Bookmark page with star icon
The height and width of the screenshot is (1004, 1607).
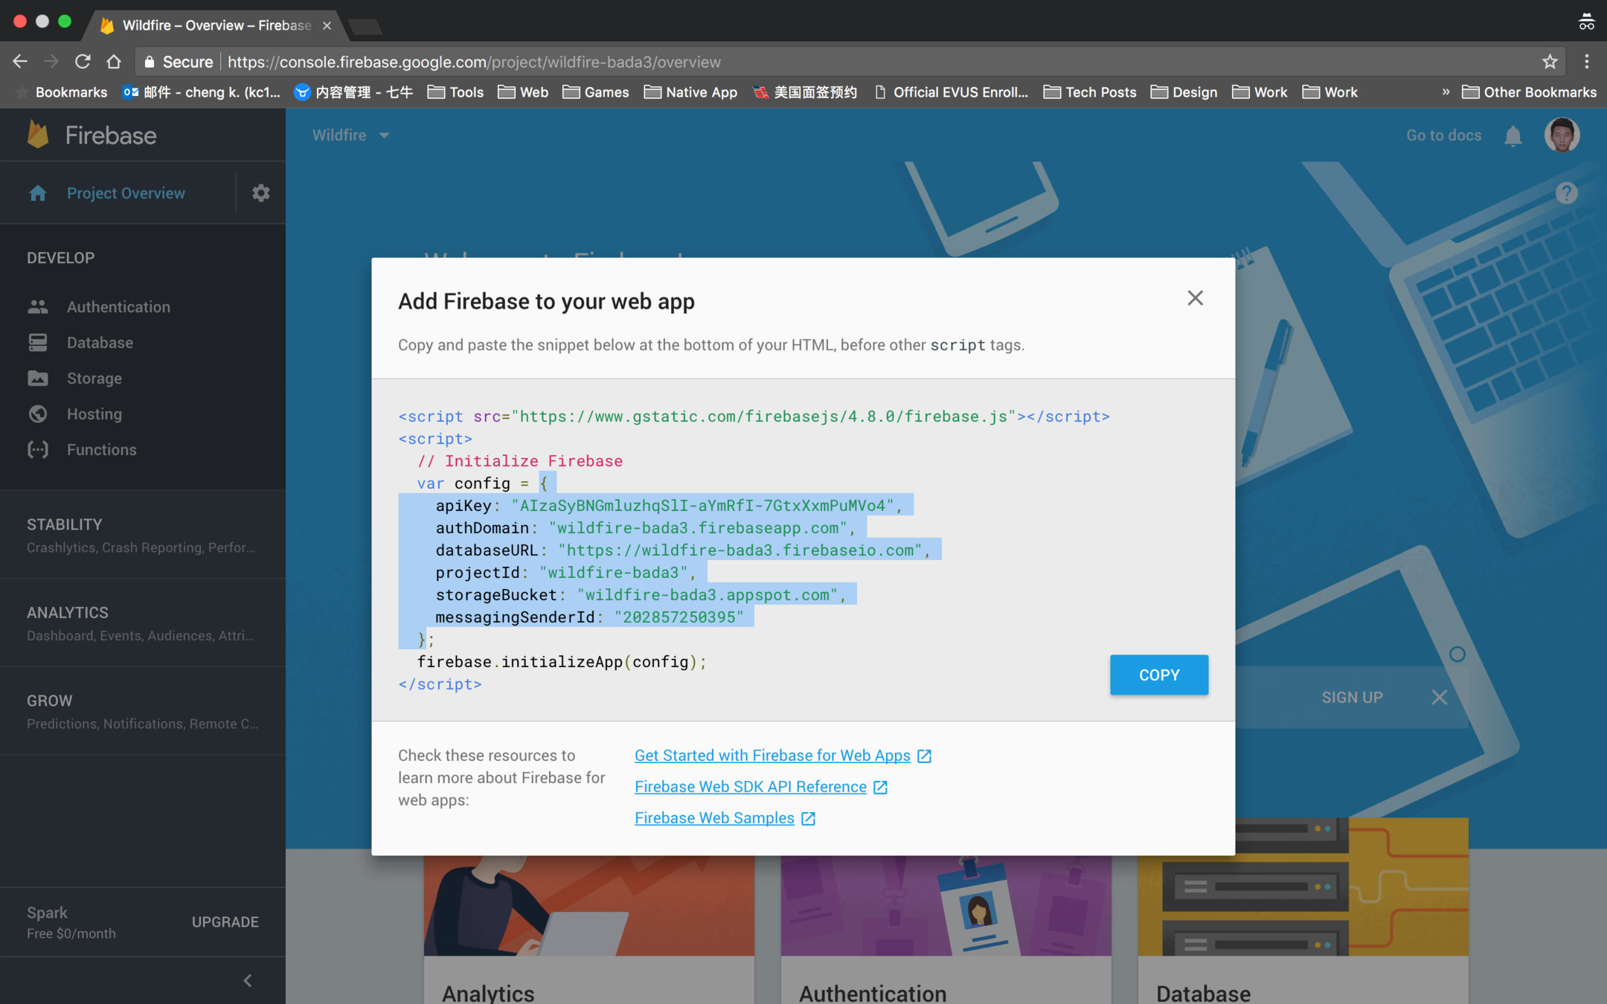coord(1550,62)
